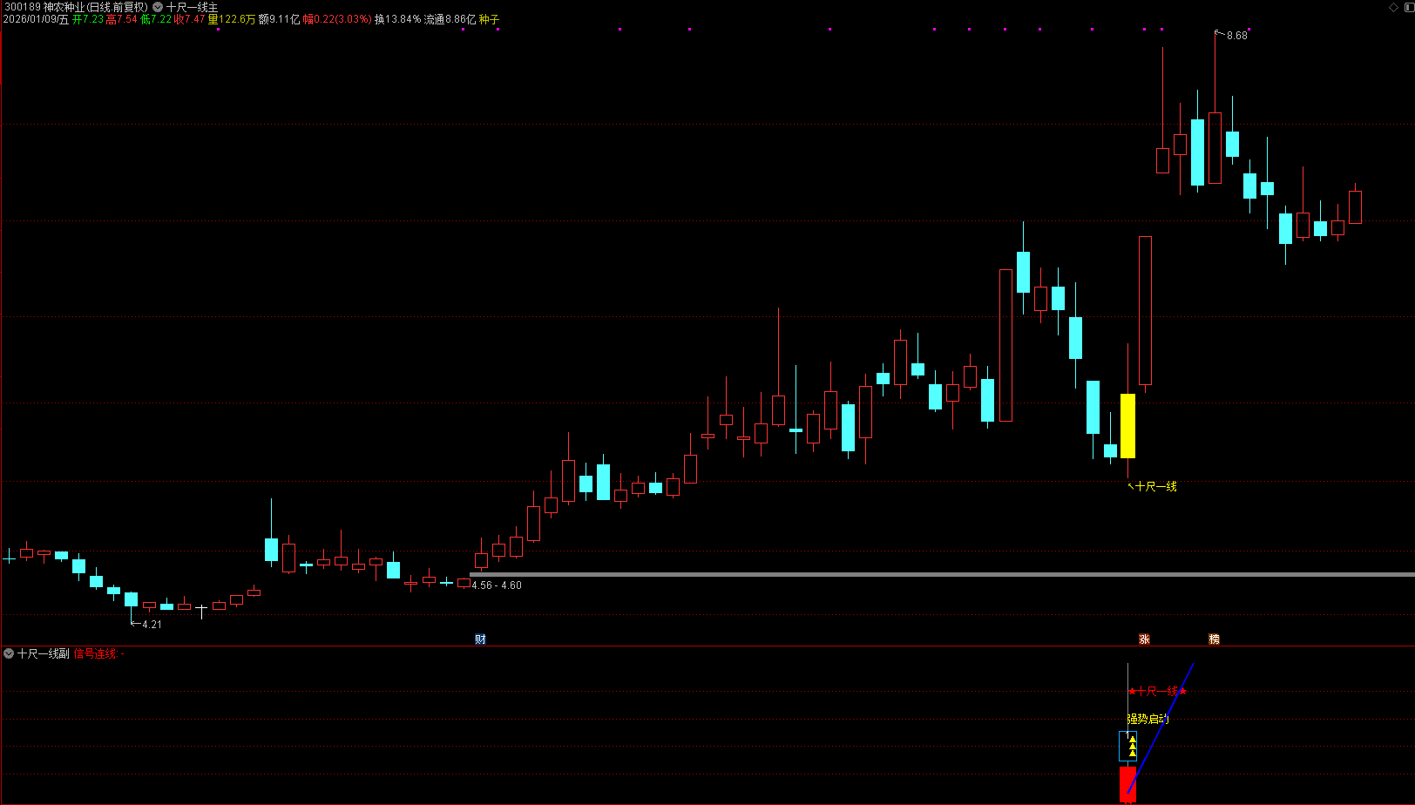Click the 种子 sector tag
Screen dimensions: 1415x805
tap(489, 19)
